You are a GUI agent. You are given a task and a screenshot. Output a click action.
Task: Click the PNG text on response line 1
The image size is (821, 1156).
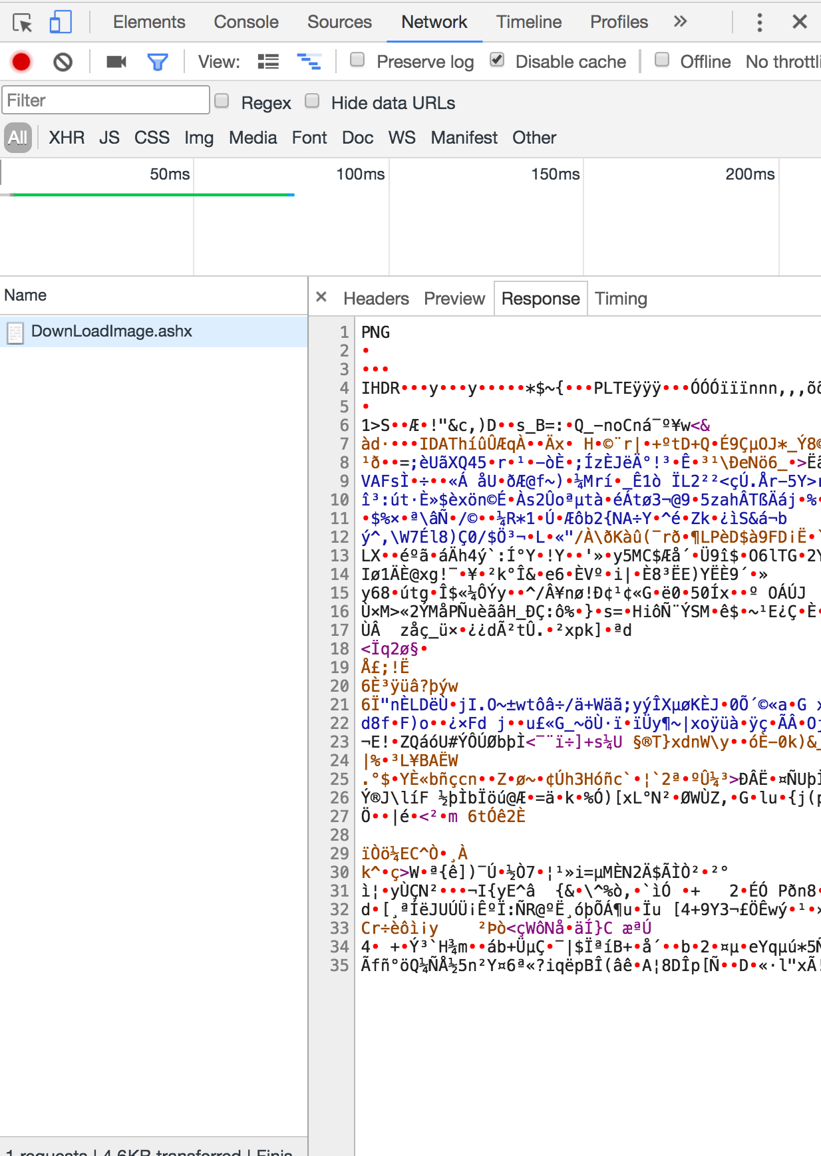(375, 332)
